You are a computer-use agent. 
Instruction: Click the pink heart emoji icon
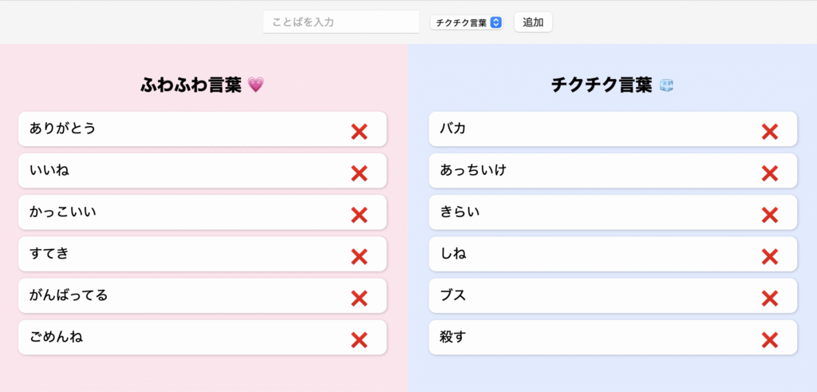click(x=255, y=85)
